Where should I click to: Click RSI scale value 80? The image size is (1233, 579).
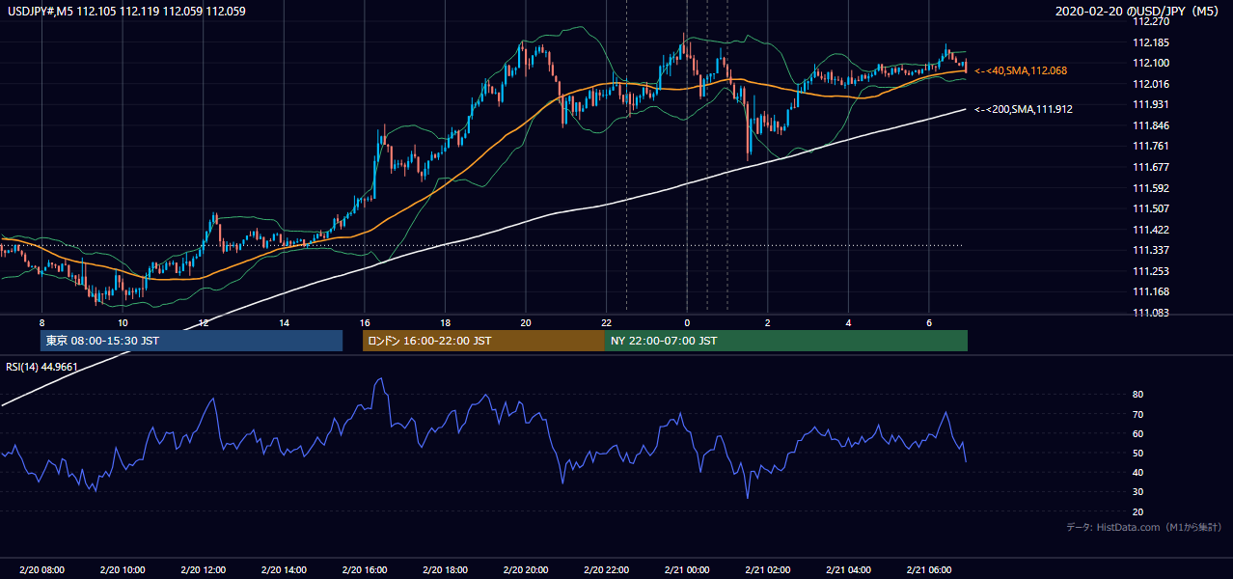[x=1137, y=395]
